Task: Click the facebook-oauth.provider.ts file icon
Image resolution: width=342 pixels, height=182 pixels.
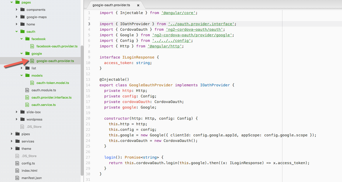Action: pos(32,46)
